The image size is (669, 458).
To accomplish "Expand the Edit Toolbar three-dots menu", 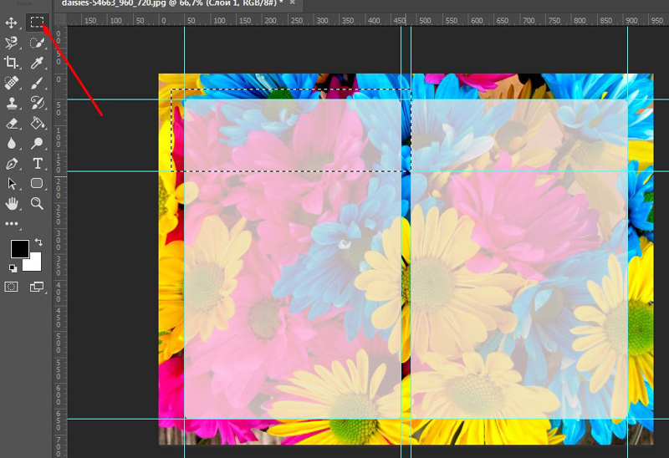I will tap(12, 224).
